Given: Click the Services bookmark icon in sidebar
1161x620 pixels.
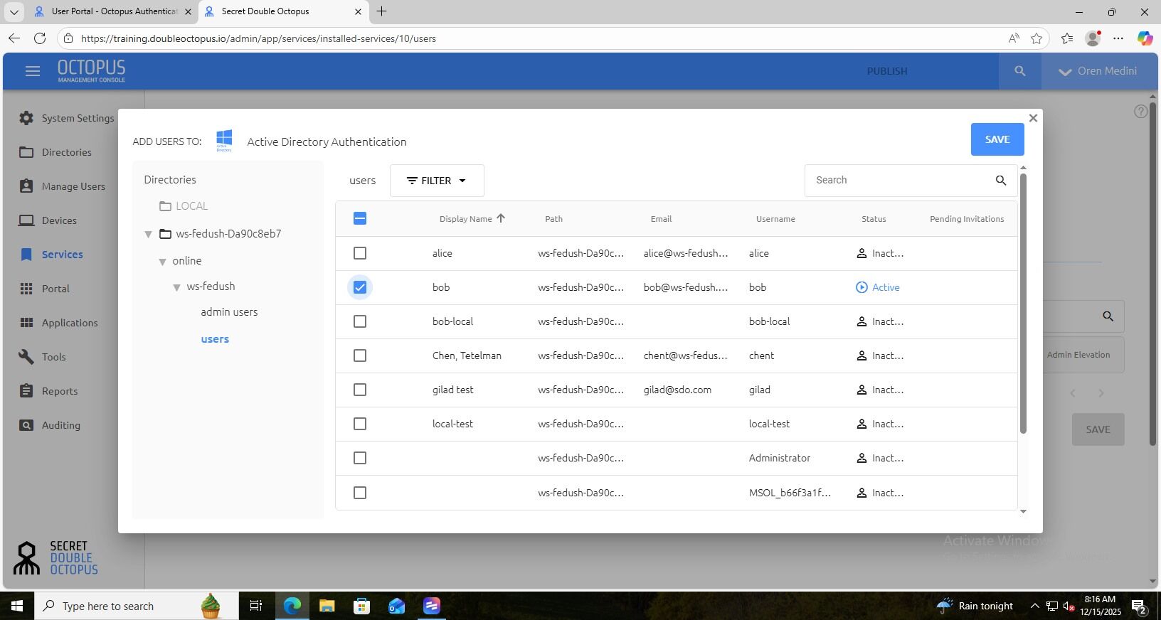Looking at the screenshot, I should pyautogui.click(x=26, y=255).
